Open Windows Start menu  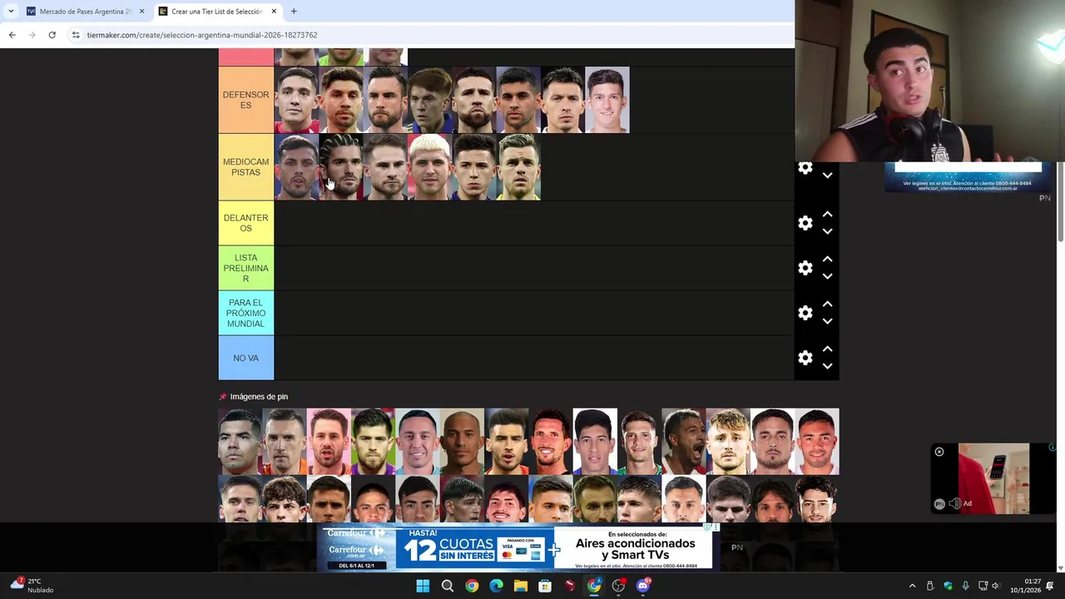click(x=423, y=586)
